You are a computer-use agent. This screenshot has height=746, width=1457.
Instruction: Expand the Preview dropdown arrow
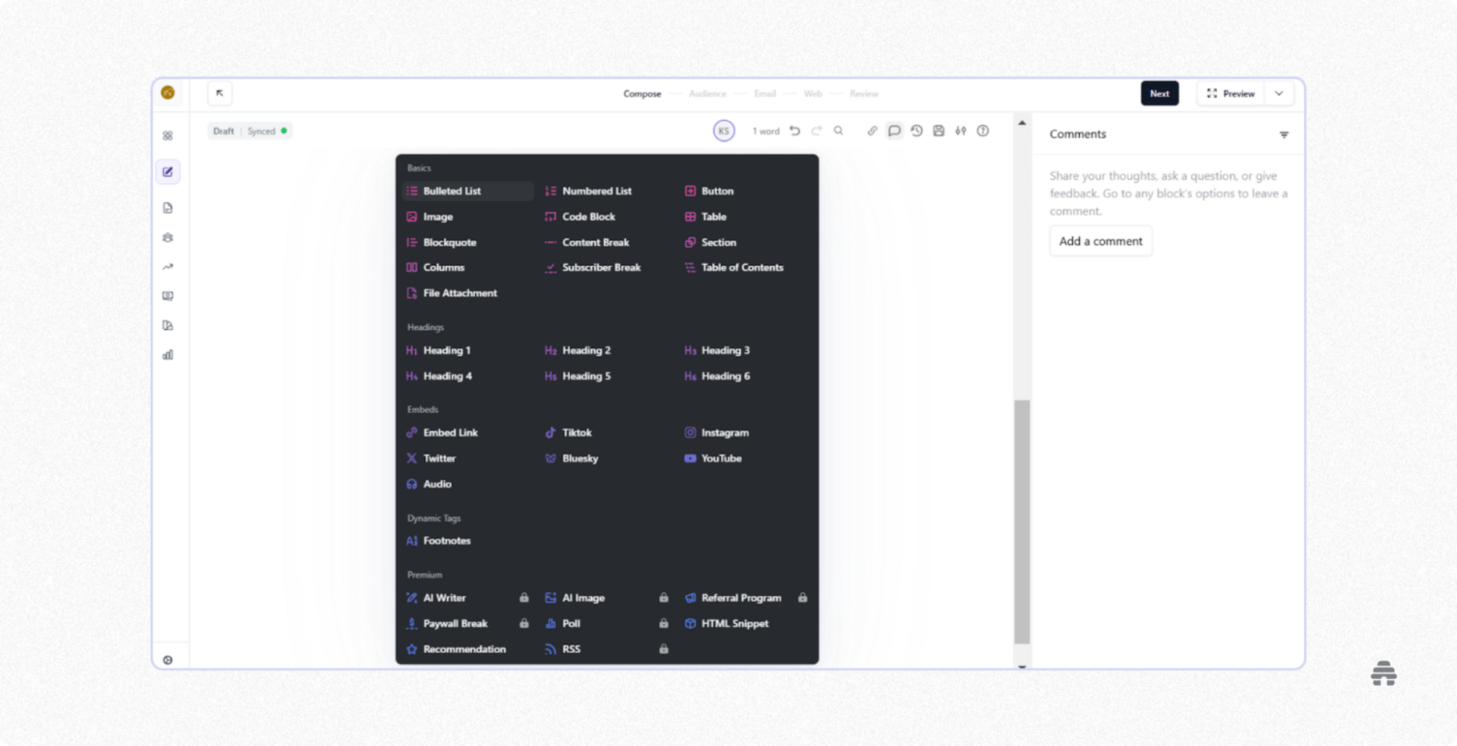[x=1279, y=93]
